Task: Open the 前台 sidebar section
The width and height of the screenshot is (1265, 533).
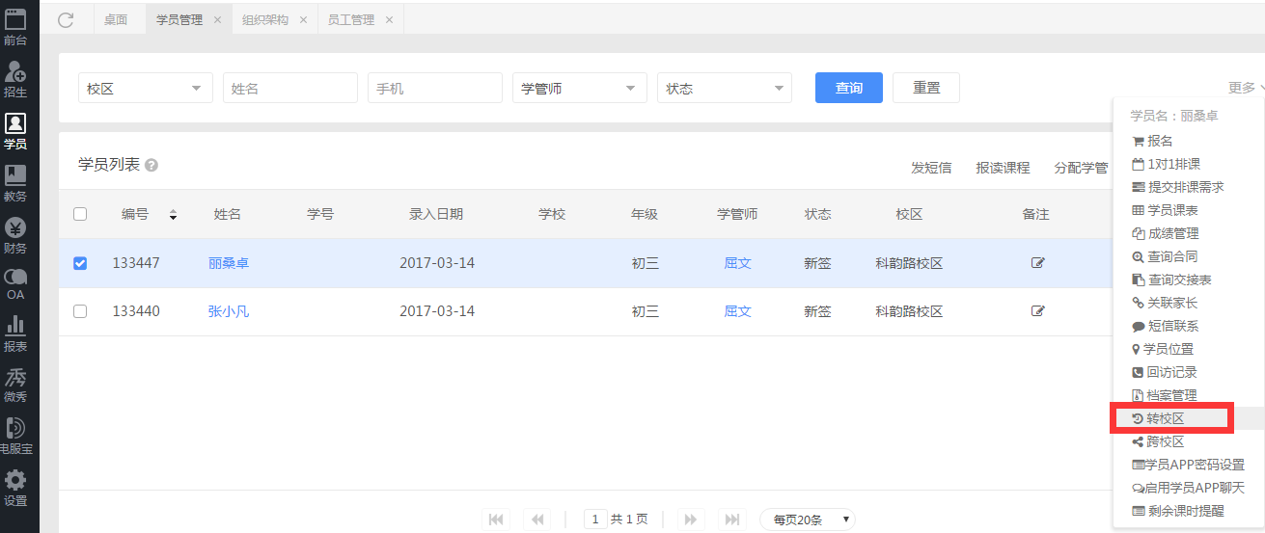Action: point(15,26)
